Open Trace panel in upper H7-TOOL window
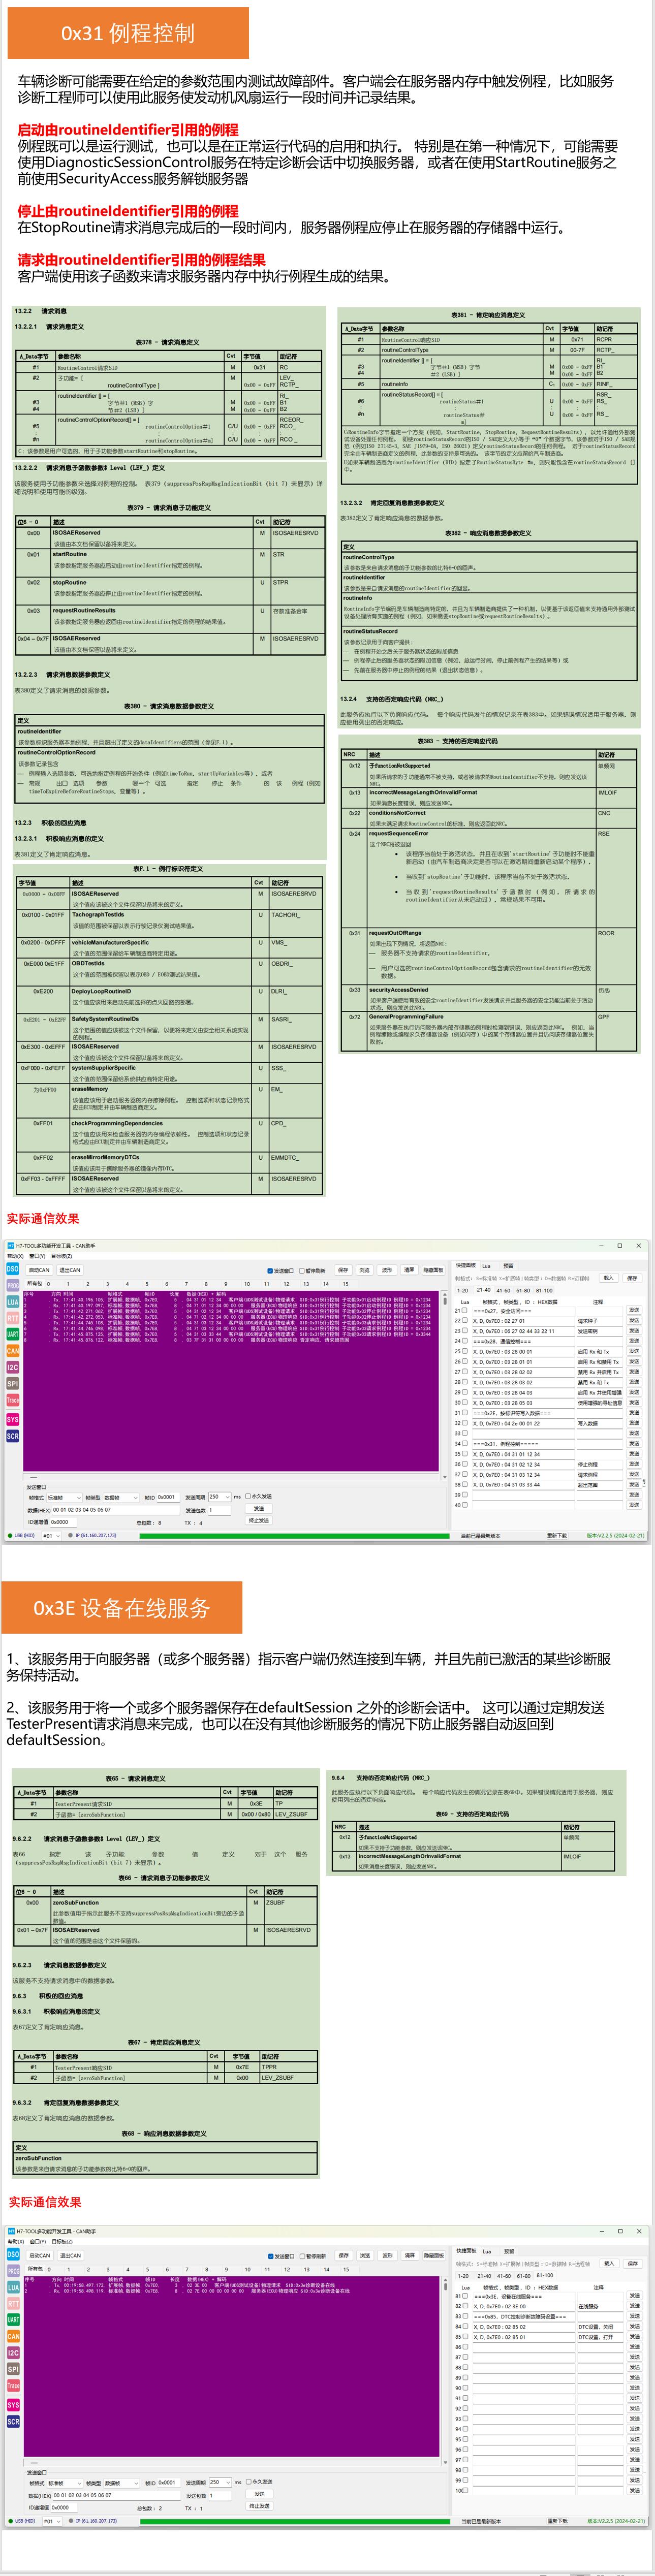 click(13, 1400)
